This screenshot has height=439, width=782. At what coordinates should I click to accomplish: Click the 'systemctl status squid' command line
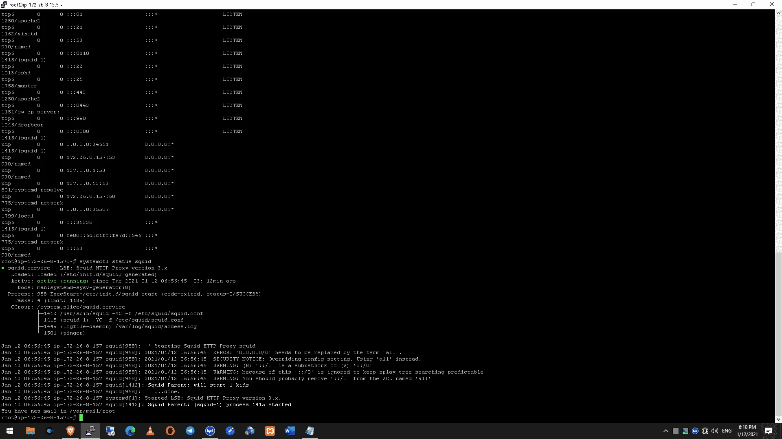click(115, 261)
